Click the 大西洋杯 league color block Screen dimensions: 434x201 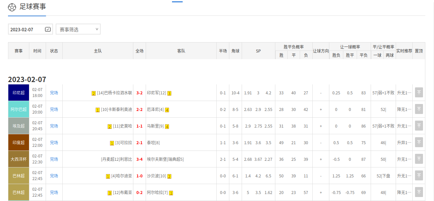pos(19,159)
